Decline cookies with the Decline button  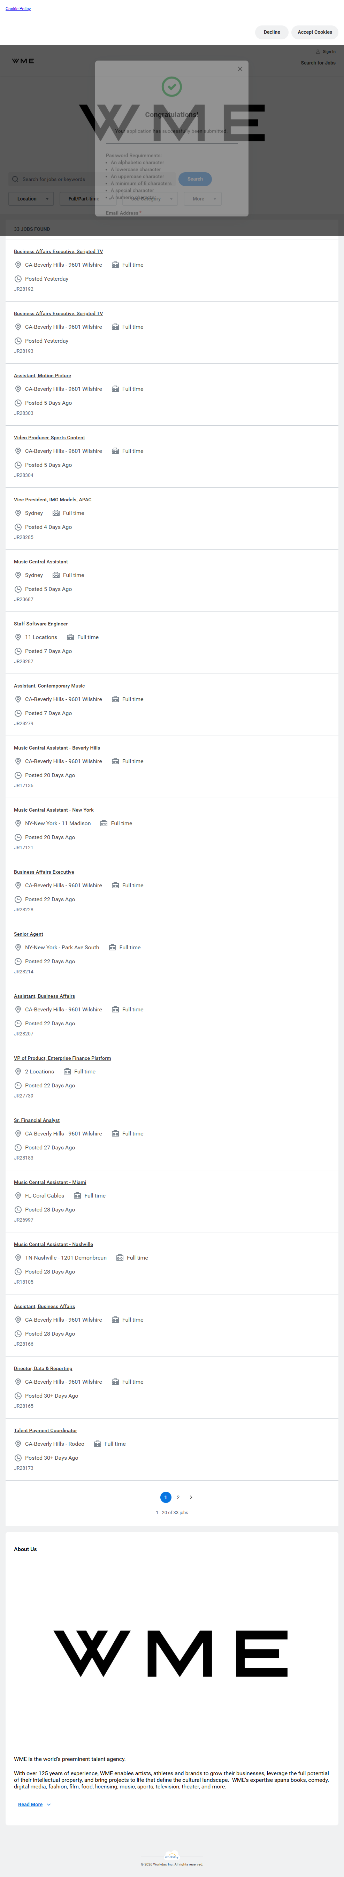point(272,32)
